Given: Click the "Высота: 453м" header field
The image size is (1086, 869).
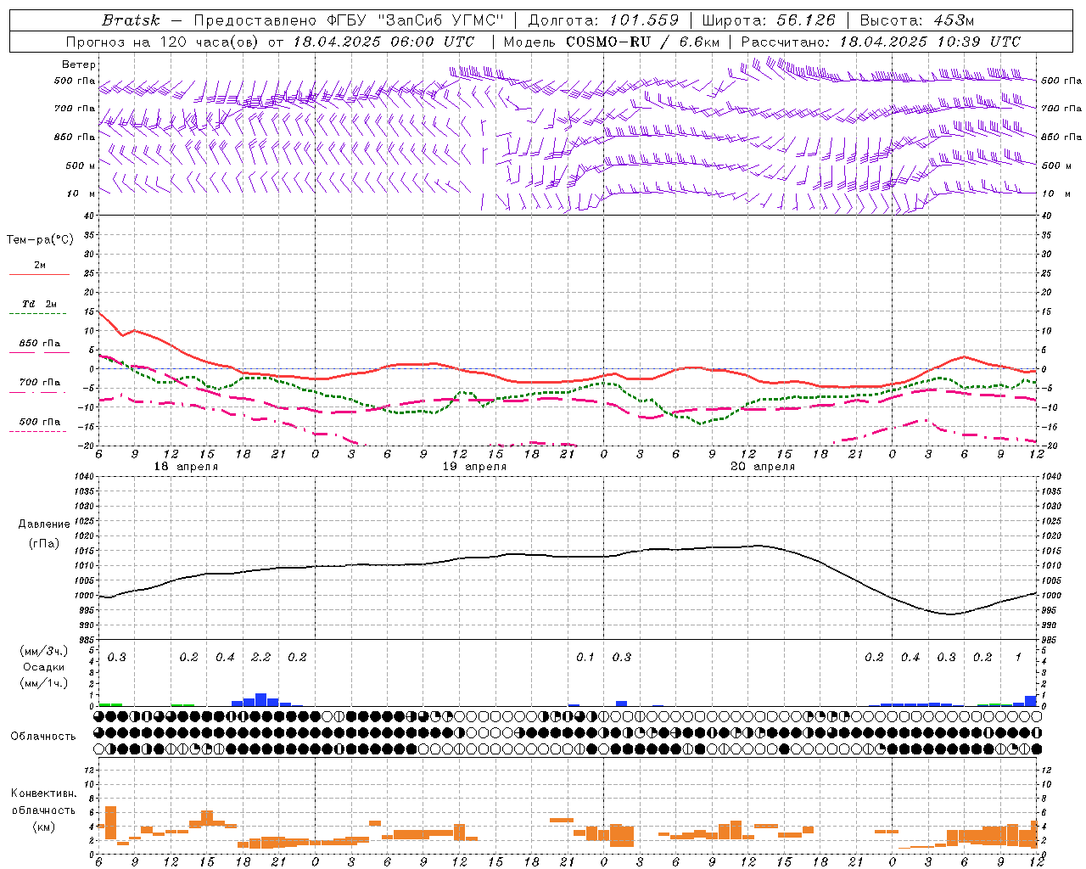Looking at the screenshot, I should (916, 20).
